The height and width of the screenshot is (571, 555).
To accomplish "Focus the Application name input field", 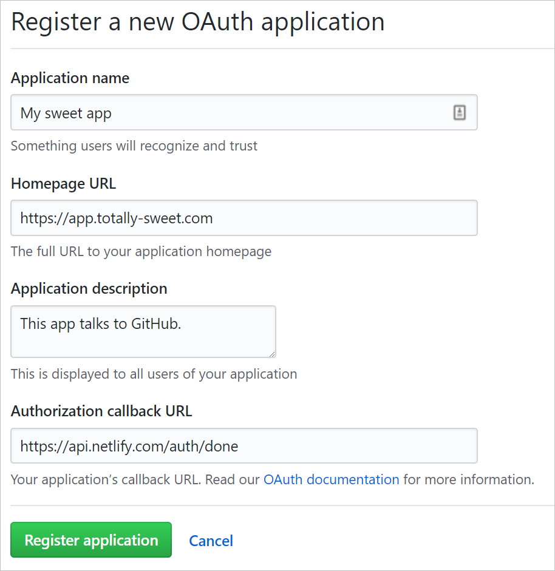I will 231,113.
